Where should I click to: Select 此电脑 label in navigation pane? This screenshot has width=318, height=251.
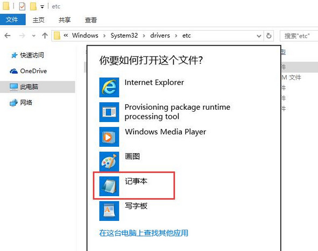(x=29, y=87)
